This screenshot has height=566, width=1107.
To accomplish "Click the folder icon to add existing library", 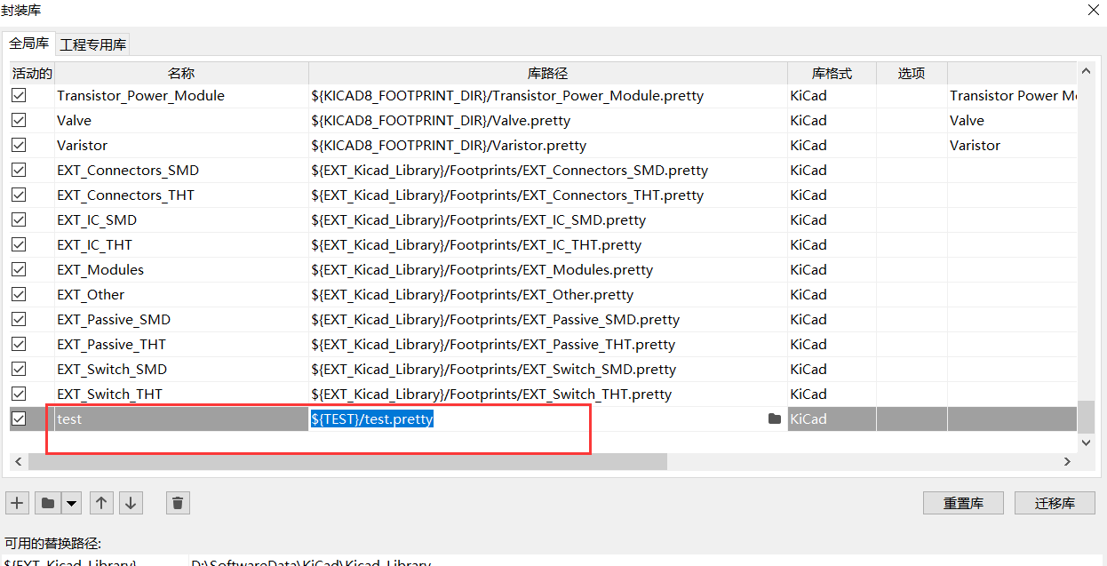I will [x=48, y=503].
